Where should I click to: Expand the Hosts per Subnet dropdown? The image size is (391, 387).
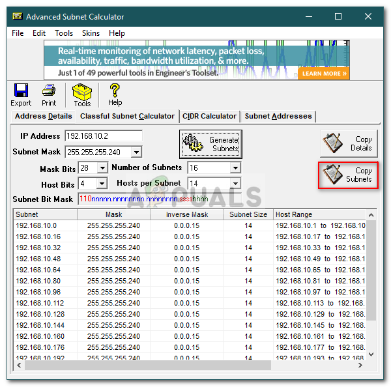[235, 184]
